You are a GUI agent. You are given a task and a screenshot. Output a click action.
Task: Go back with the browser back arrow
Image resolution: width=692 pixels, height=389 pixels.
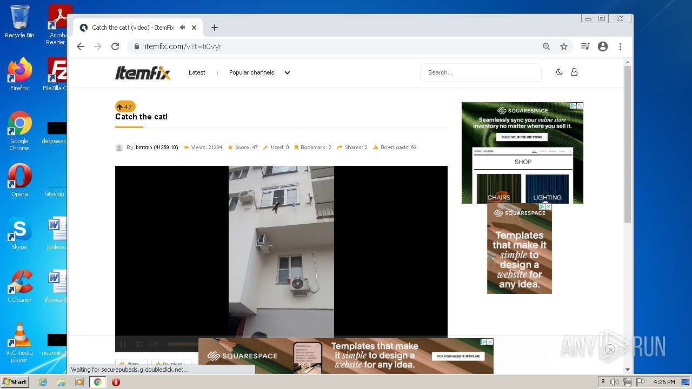[81, 46]
